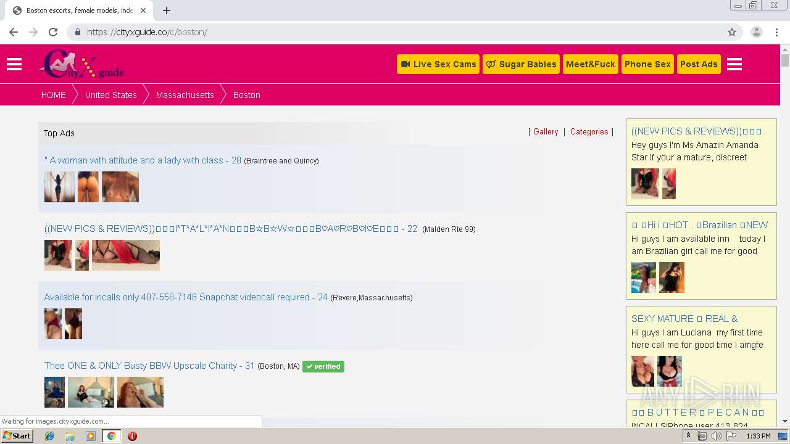Open Internet Explorer from the taskbar

click(49, 436)
